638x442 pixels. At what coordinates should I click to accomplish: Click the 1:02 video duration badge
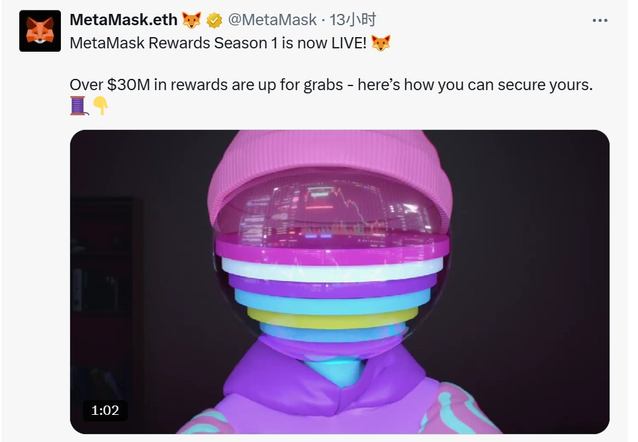[105, 410]
